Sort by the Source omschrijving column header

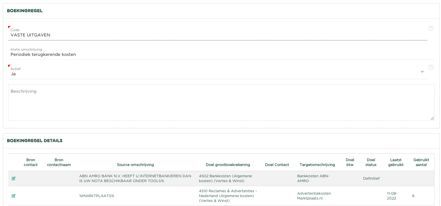click(135, 165)
